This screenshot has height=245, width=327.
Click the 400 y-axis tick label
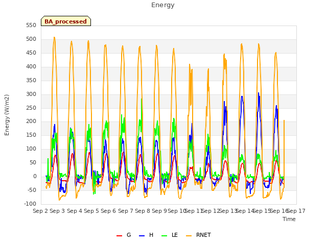pos(31,66)
